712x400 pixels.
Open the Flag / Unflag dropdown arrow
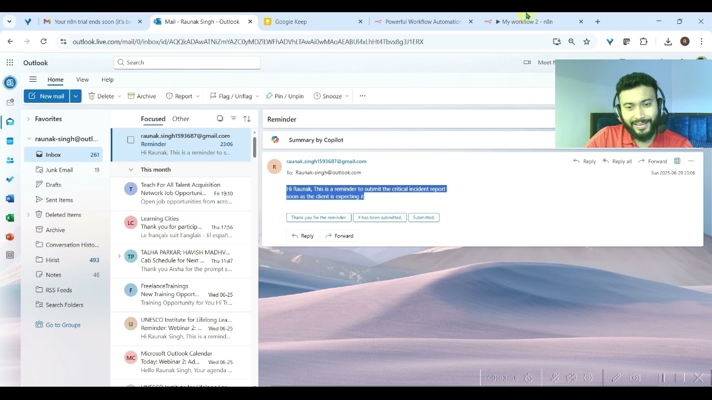(257, 96)
